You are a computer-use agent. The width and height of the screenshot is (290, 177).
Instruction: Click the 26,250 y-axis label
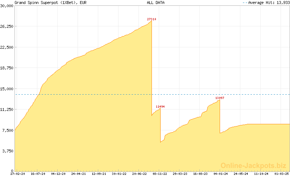[x=7, y=26]
